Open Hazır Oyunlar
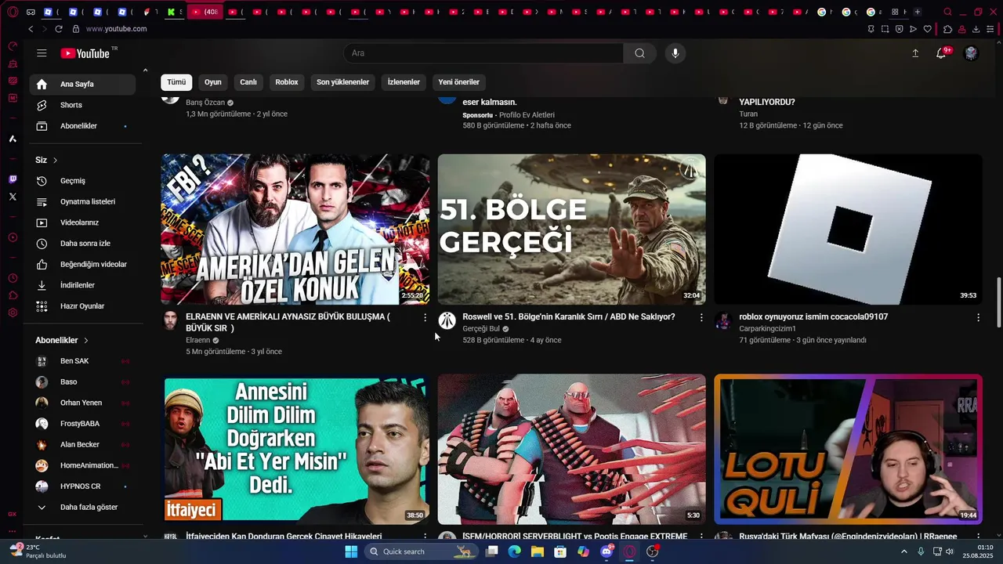1003x564 pixels. point(82,306)
